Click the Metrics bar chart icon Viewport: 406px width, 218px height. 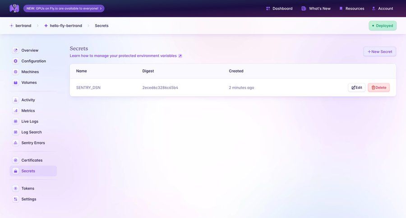(x=15, y=111)
